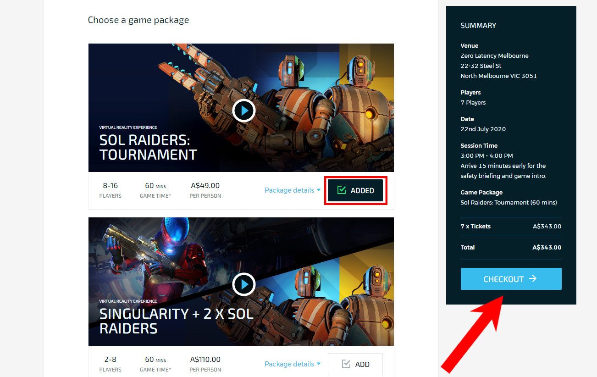Click the A$343.00 amount beside 7 x Tickets

(547, 227)
